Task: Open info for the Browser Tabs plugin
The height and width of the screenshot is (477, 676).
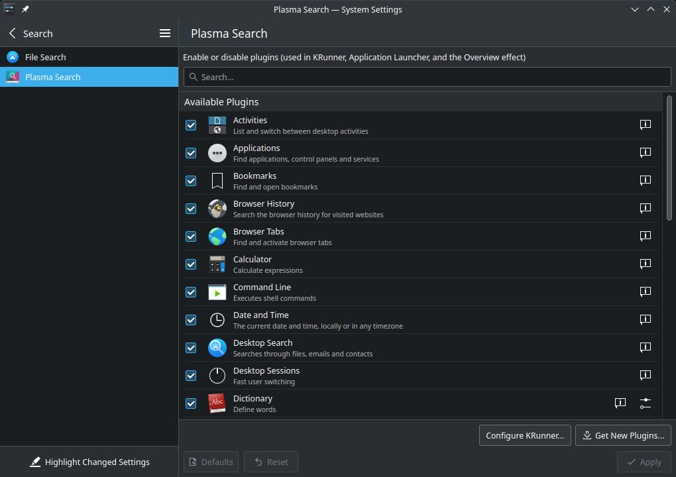Action: (x=645, y=236)
